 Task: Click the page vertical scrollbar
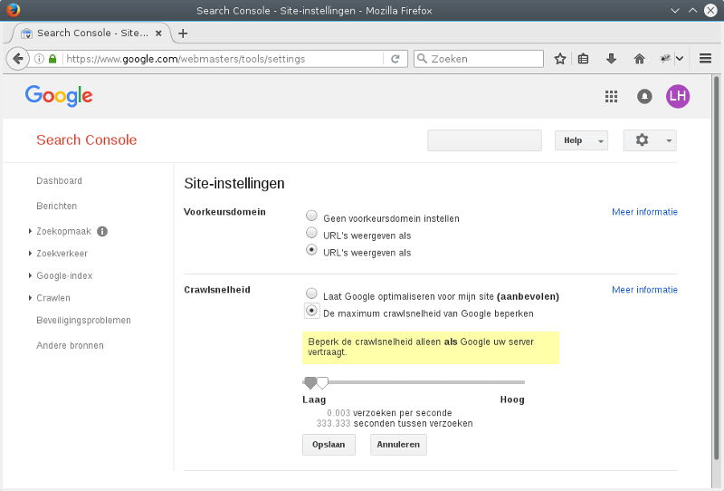(717, 268)
